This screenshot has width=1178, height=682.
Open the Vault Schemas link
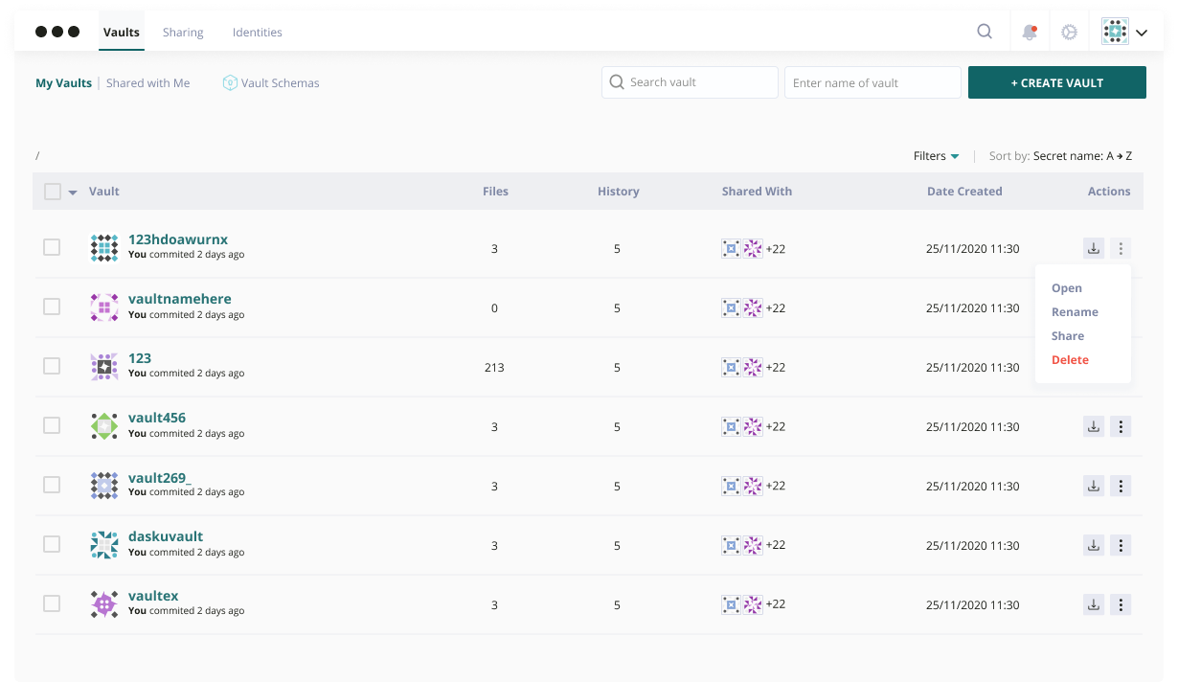pyautogui.click(x=271, y=83)
